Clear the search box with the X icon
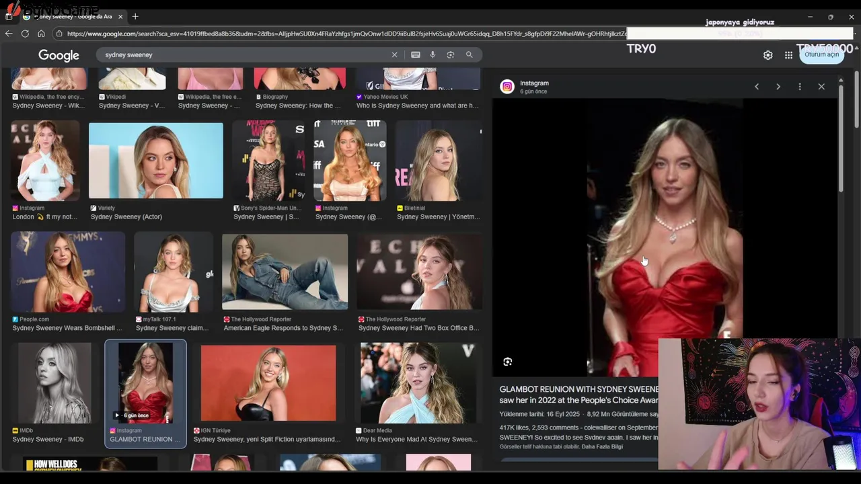Viewport: 861px width, 484px height. pos(394,54)
